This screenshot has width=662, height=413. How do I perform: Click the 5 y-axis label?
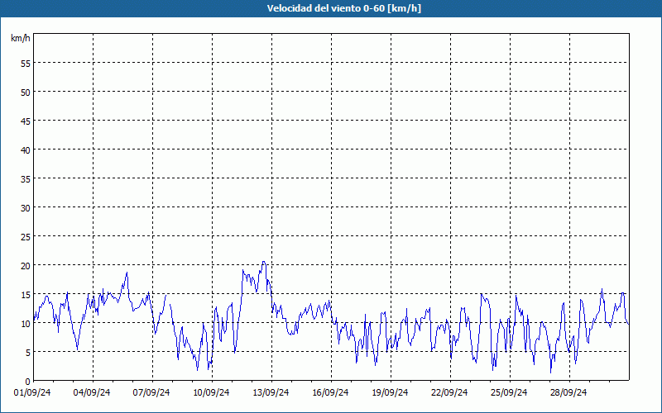(28, 353)
